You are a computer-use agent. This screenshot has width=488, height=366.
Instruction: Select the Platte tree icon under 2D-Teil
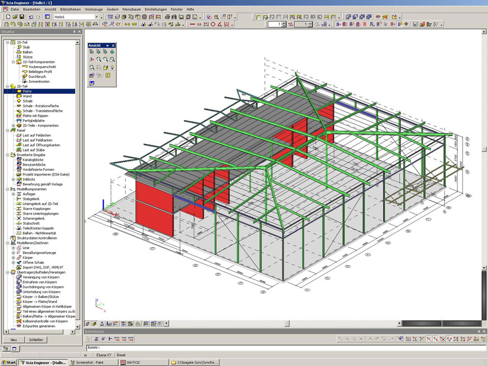pos(18,91)
